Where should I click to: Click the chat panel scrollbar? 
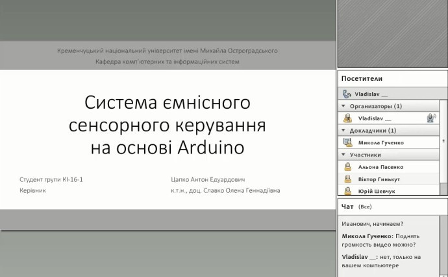[x=443, y=246]
